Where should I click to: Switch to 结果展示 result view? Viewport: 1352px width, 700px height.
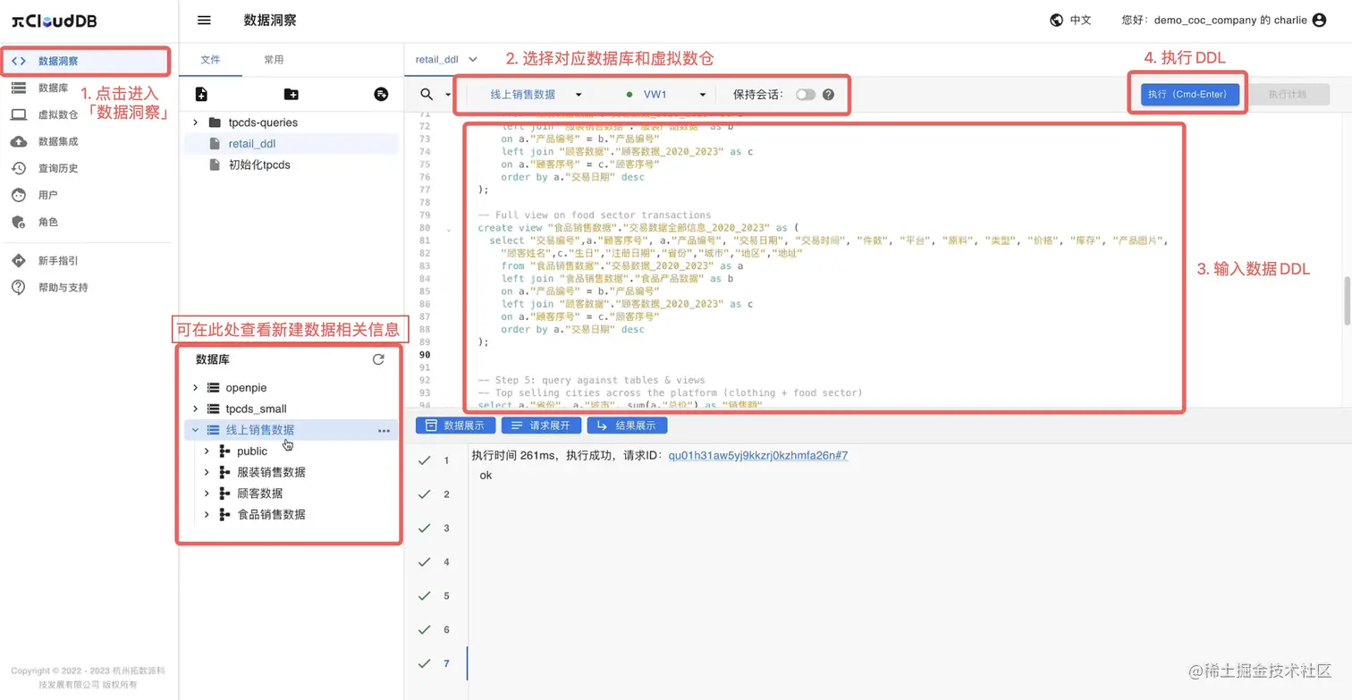627,426
